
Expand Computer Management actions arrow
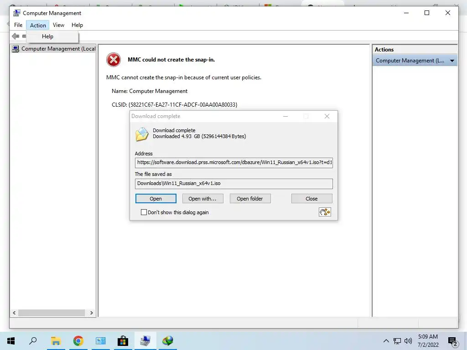click(x=452, y=61)
